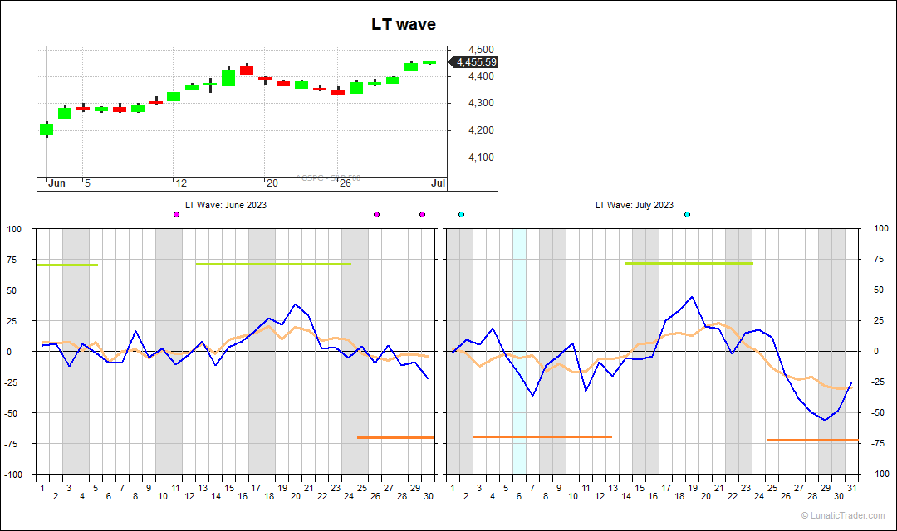Select the cyan dot marker above June 30
This screenshot has width=897, height=531.
pyautogui.click(x=461, y=214)
